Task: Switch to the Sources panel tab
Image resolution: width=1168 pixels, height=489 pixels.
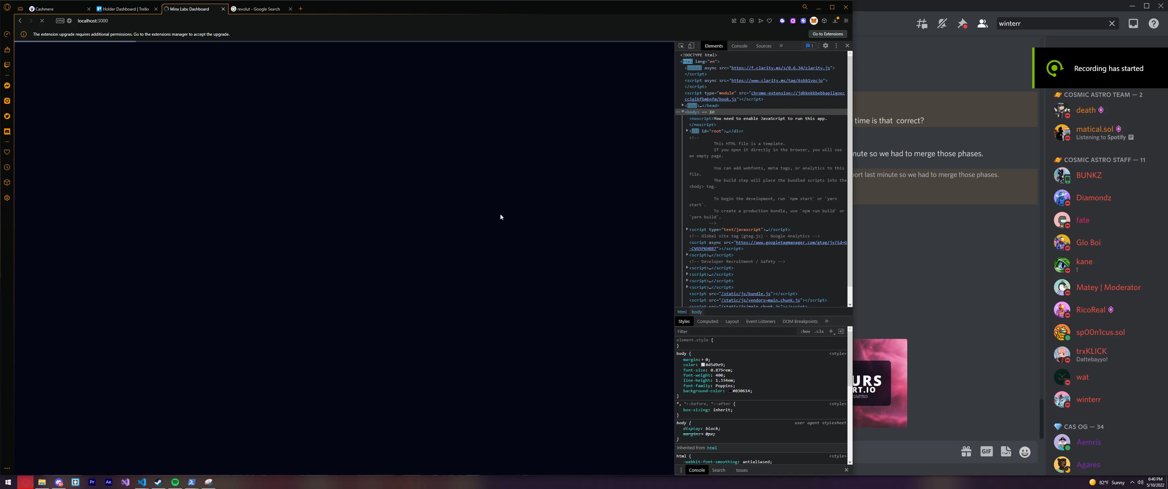Action: (x=764, y=46)
